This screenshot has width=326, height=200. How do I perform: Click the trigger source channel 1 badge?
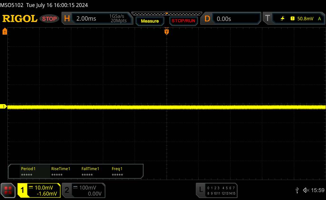coord(292,19)
